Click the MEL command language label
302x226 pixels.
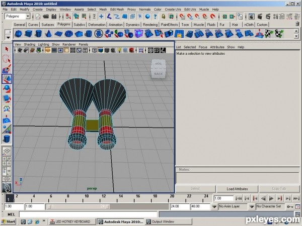(x=11, y=214)
